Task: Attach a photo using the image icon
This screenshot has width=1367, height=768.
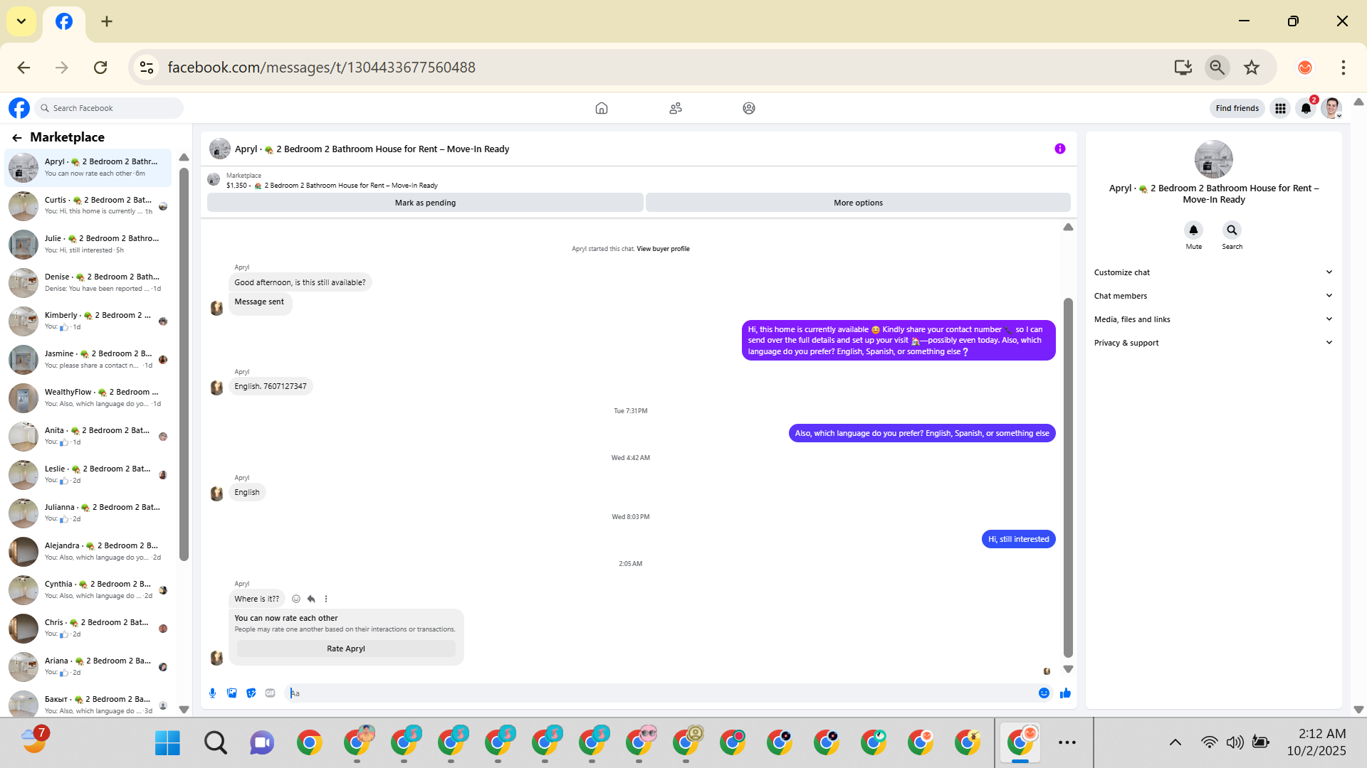Action: pyautogui.click(x=231, y=693)
